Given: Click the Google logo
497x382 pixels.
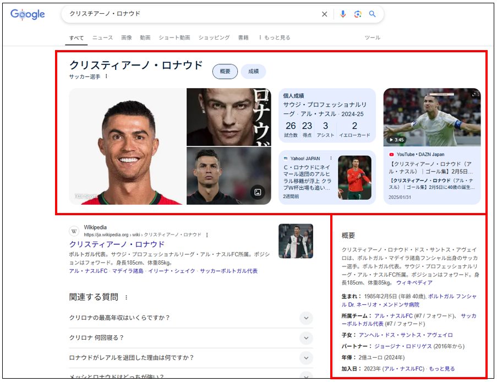Looking at the screenshot, I should 28,14.
